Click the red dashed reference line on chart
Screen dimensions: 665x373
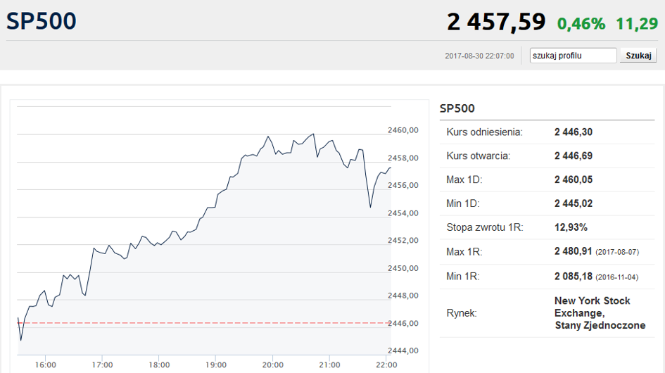[211, 322]
